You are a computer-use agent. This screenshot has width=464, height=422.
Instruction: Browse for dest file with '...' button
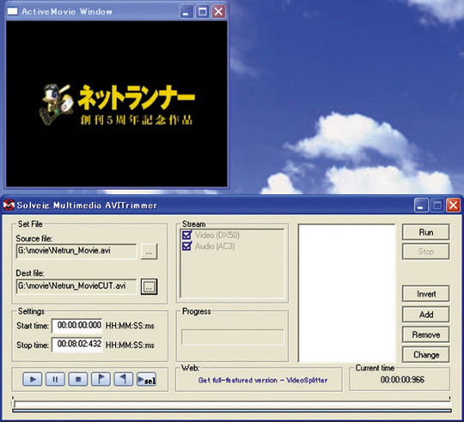[x=149, y=286]
